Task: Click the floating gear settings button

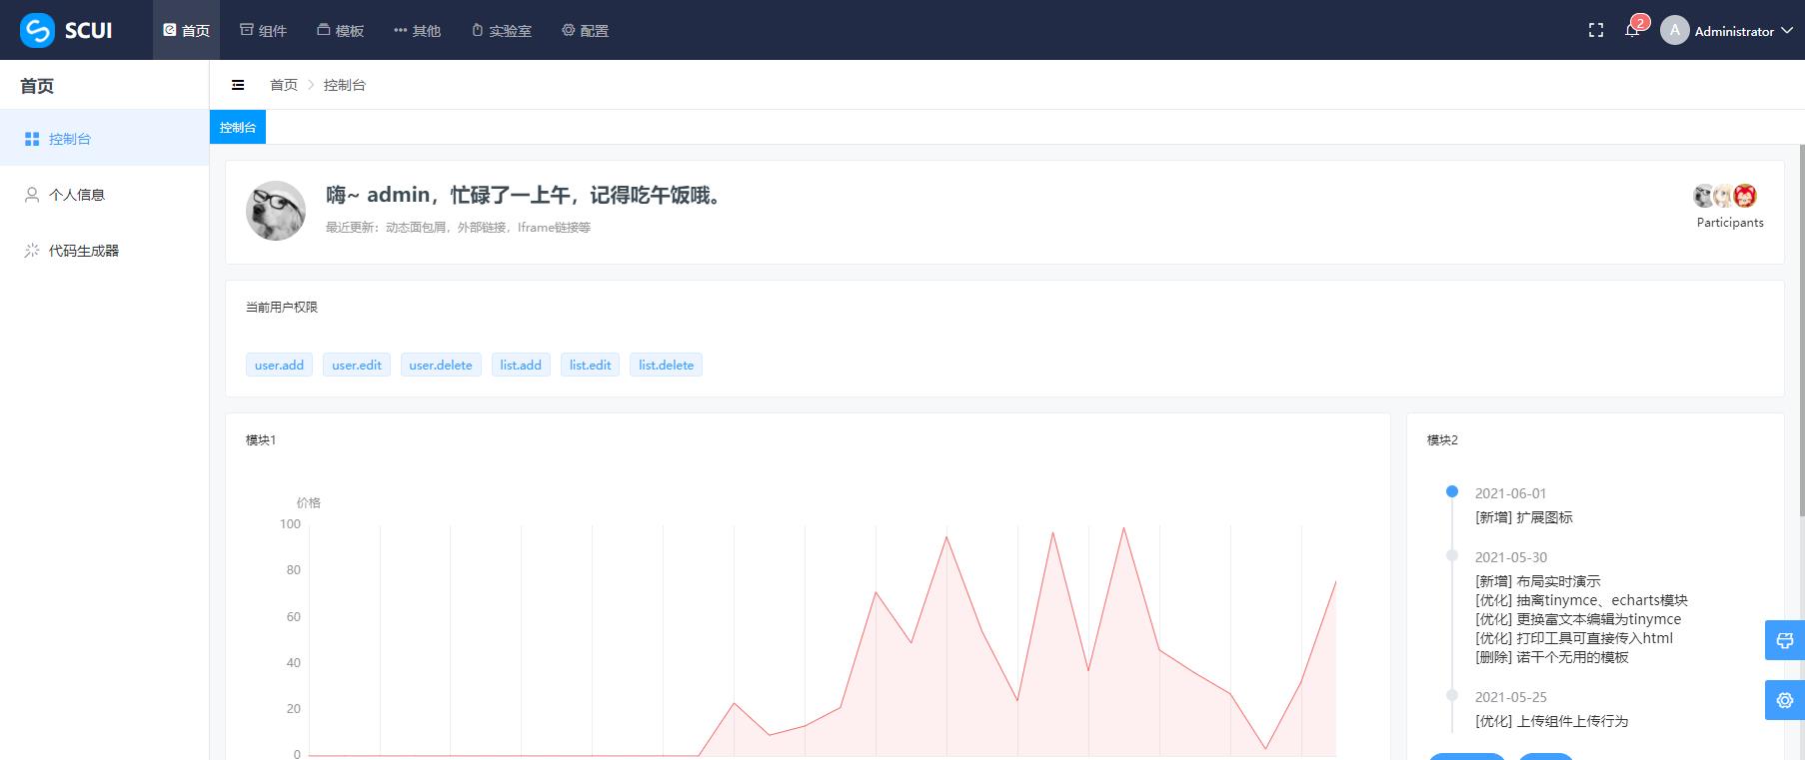Action: coord(1784,700)
